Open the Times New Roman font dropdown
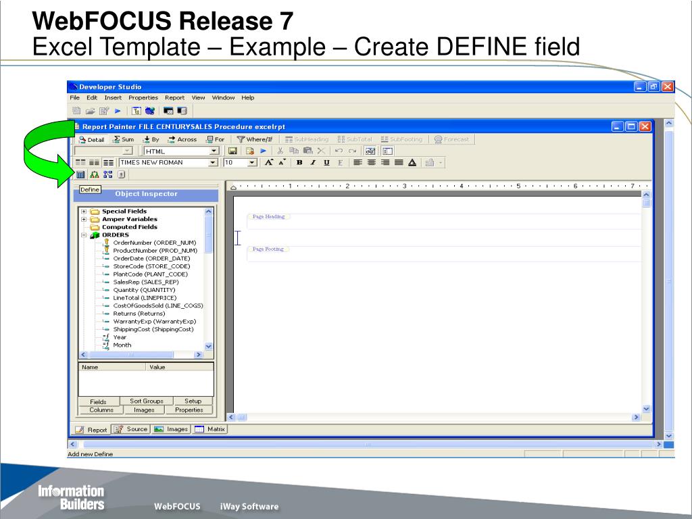 click(213, 162)
